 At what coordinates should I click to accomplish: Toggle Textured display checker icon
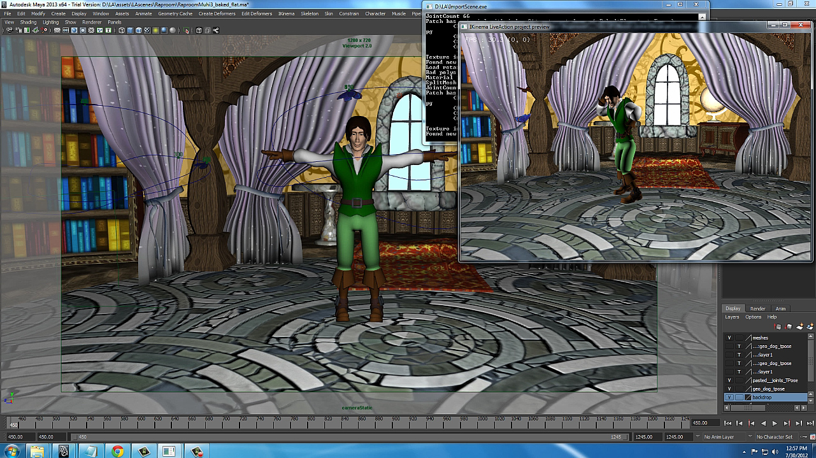pos(147,30)
